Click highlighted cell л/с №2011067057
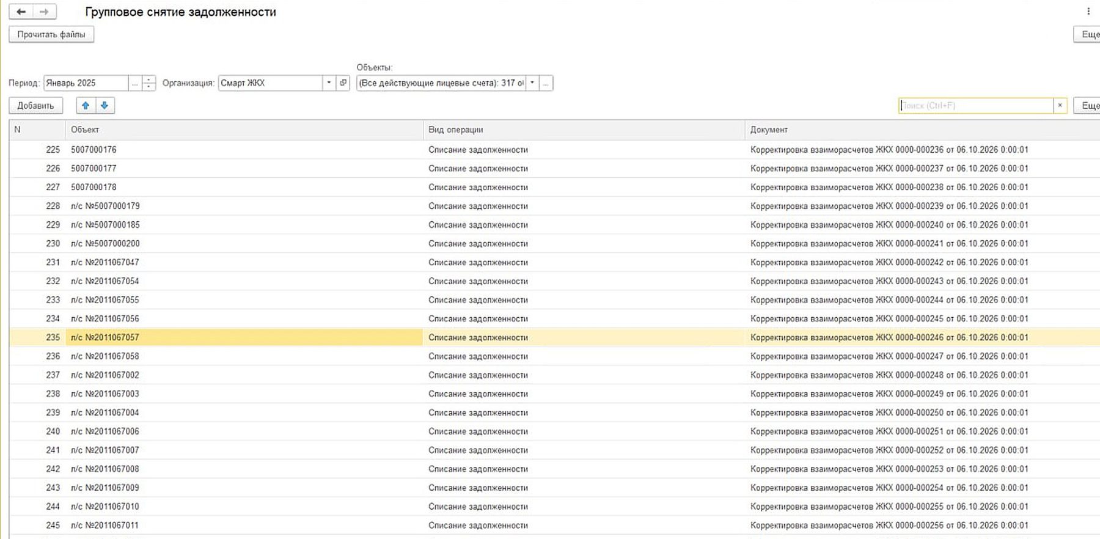Screen dimensions: 1100x539 (x=244, y=337)
